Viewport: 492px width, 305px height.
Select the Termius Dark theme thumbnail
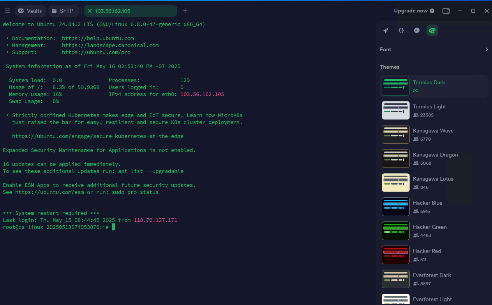tap(396, 86)
